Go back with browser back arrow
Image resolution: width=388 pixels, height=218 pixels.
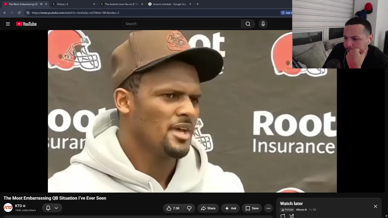pos(5,13)
